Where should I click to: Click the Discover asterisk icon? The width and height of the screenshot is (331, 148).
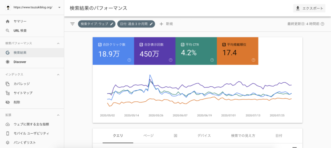click(8, 62)
